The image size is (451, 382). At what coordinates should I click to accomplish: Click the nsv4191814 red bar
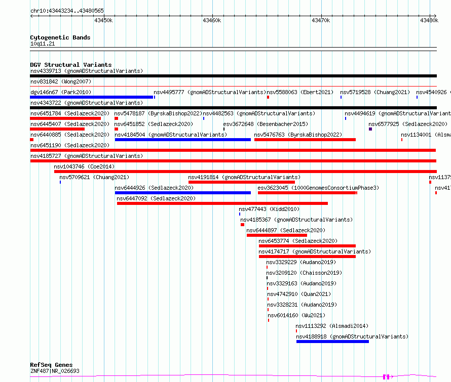242,182
